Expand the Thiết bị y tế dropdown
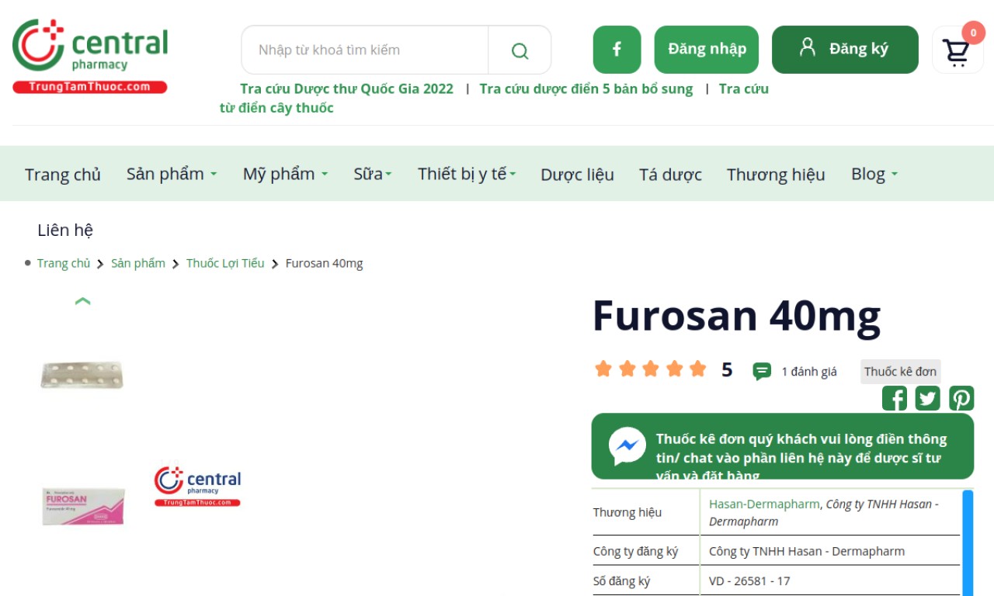 coord(467,174)
